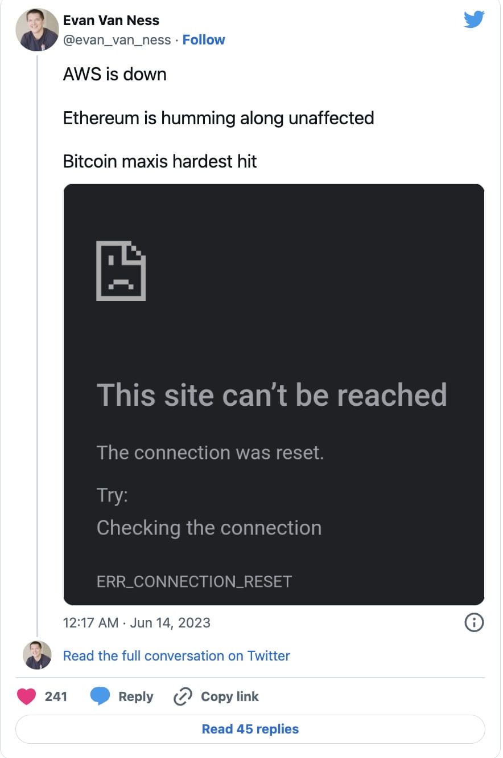The image size is (503, 758).
Task: Click the Twitter bird logo
Action: (x=474, y=19)
